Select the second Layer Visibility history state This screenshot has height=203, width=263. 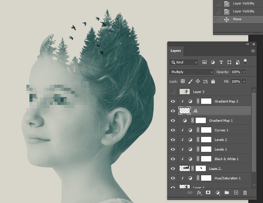[x=238, y=11]
